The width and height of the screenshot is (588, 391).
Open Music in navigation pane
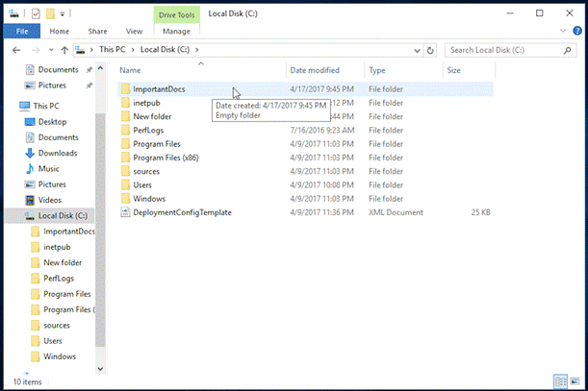click(x=48, y=169)
